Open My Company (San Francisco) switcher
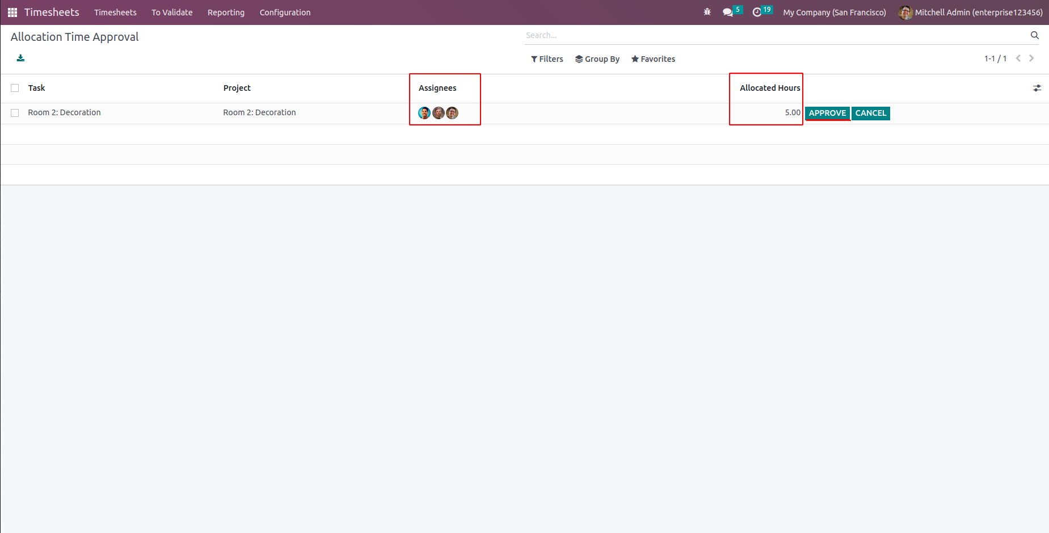Screen dimensions: 1049x533 pos(835,12)
